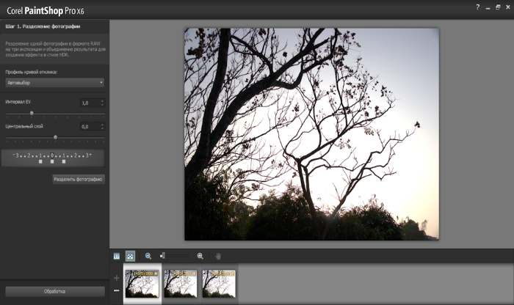The image size is (514, 305).
Task: Increase the Интервал EV value with up arrow
Action: (102, 100)
